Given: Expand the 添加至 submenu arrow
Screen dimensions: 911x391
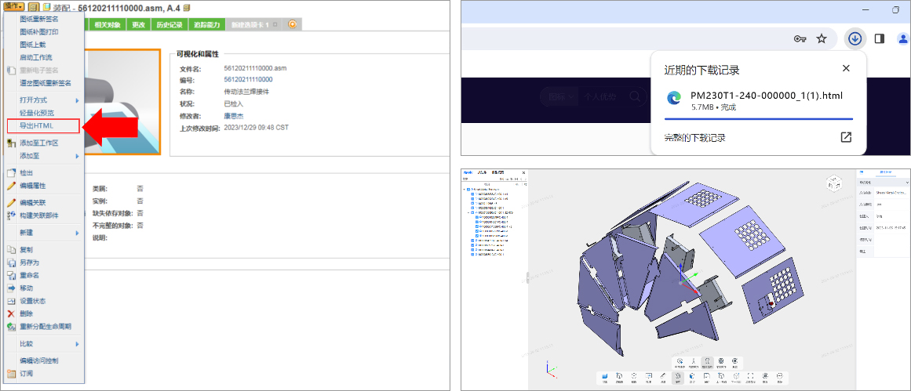Looking at the screenshot, I should [77, 156].
